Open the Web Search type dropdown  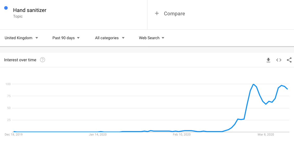pyautogui.click(x=151, y=38)
